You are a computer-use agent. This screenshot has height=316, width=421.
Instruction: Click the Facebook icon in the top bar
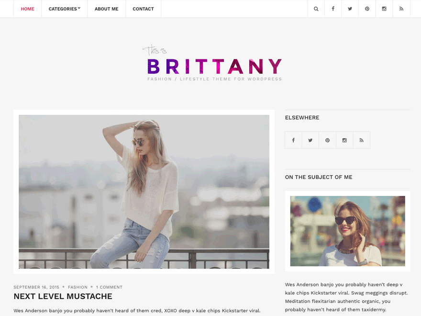(333, 9)
